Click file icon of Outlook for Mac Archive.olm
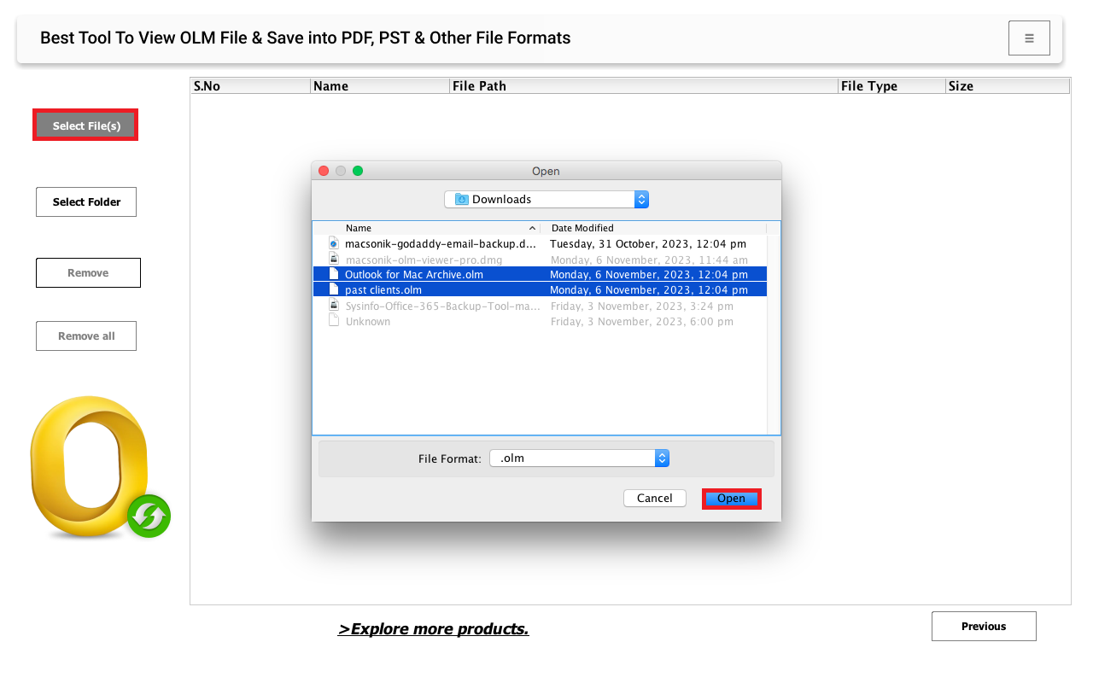The height and width of the screenshot is (683, 1093). click(x=334, y=275)
